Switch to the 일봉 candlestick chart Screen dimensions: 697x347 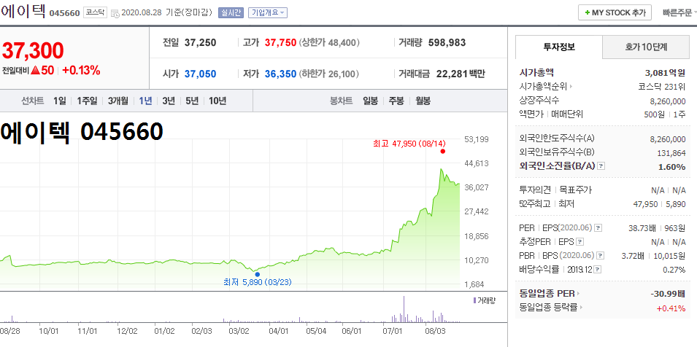tap(370, 101)
